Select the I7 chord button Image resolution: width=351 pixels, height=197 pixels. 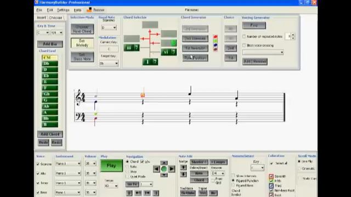(150, 62)
